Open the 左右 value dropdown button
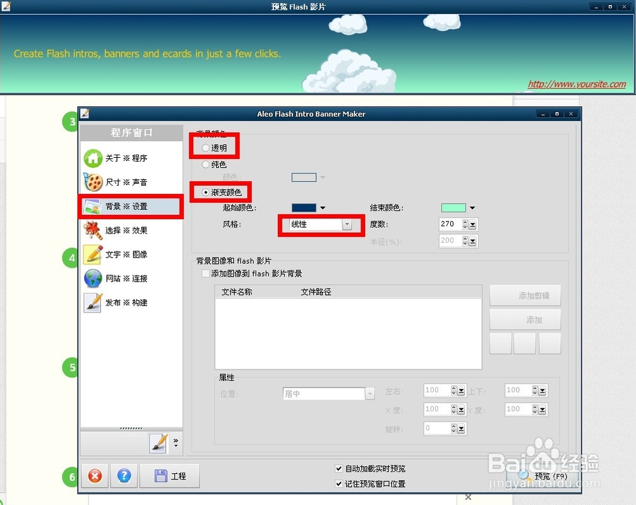The width and height of the screenshot is (636, 505). click(x=461, y=391)
